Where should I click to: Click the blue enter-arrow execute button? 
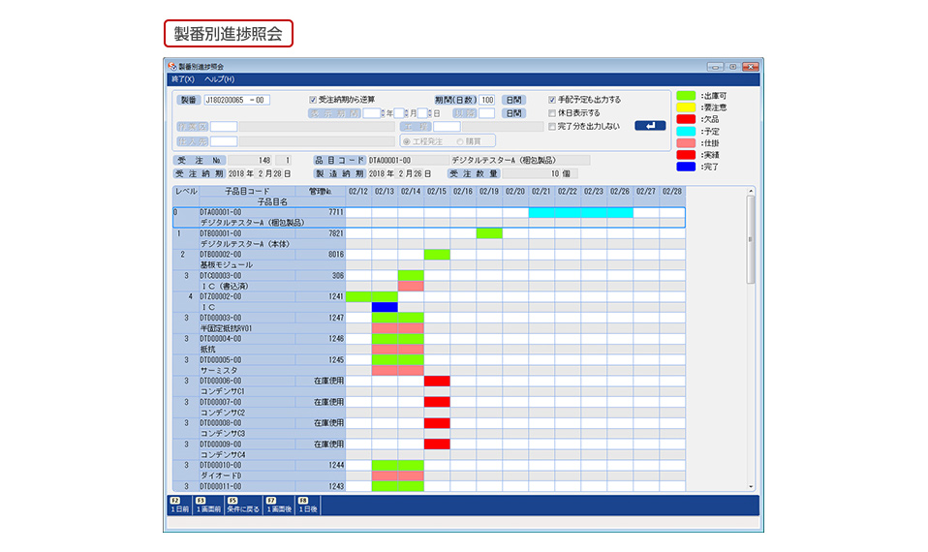(x=650, y=126)
